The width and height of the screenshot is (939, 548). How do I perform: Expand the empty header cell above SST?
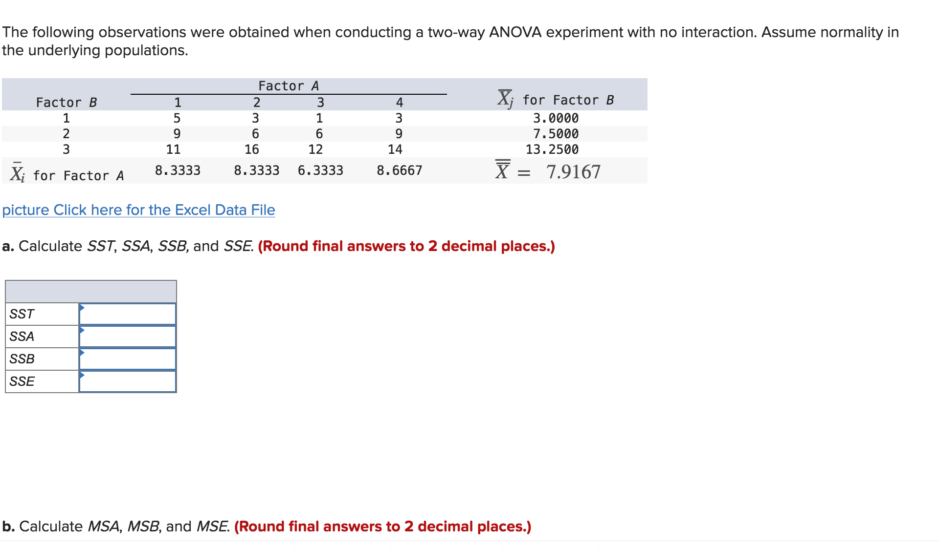coord(90,292)
